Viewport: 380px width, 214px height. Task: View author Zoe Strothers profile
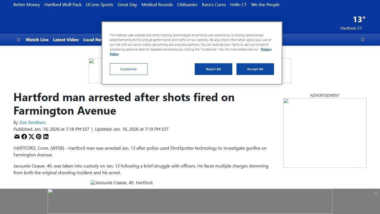coord(32,122)
